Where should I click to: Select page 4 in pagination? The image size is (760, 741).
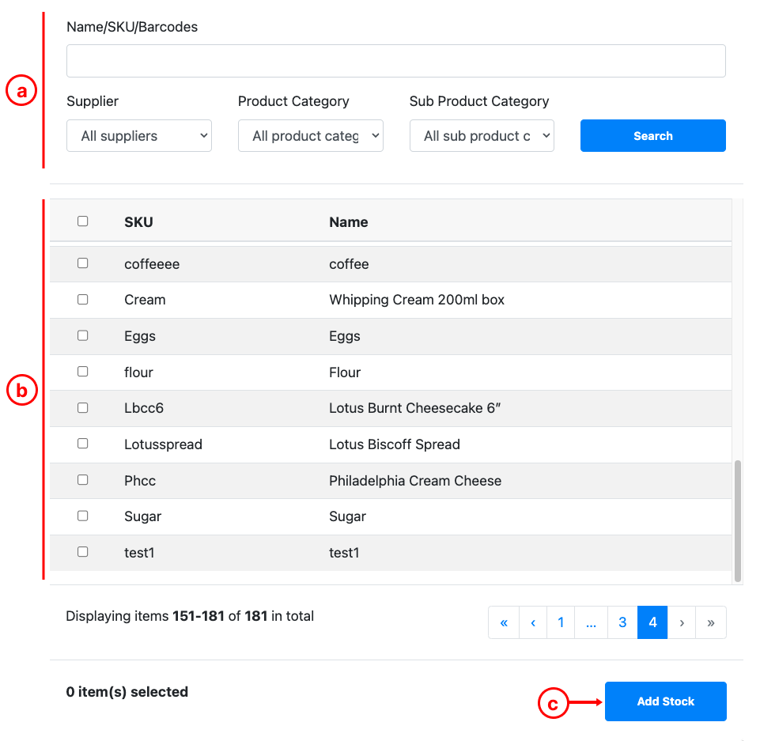[652, 622]
